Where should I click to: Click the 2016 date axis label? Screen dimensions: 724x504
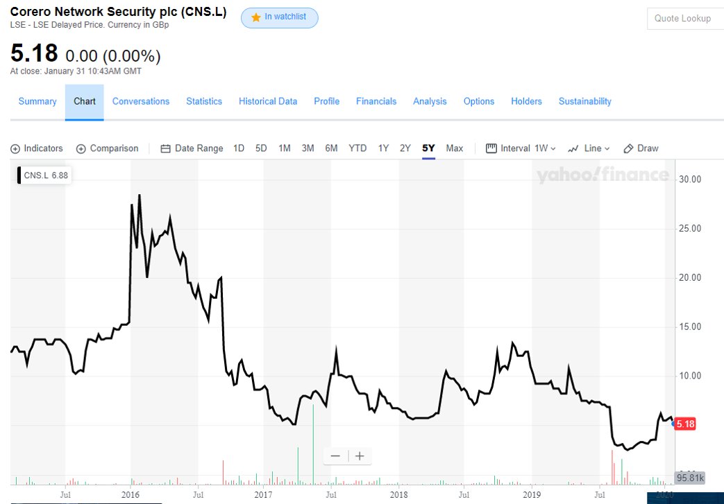point(131,495)
